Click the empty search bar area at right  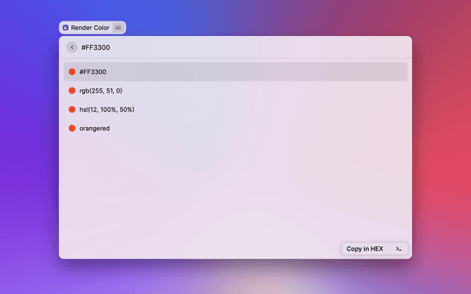pyautogui.click(x=294, y=47)
